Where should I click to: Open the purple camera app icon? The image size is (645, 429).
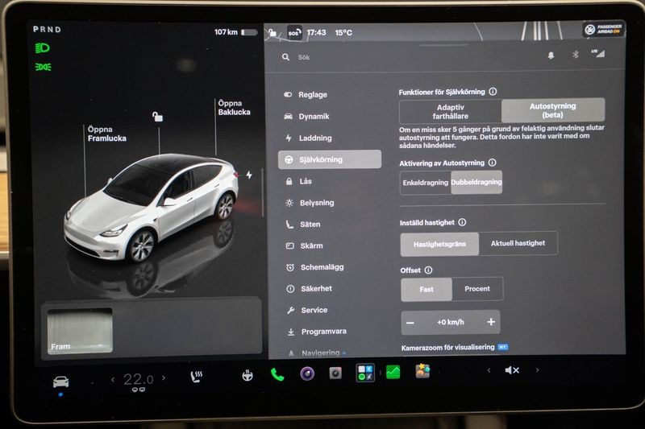307,373
